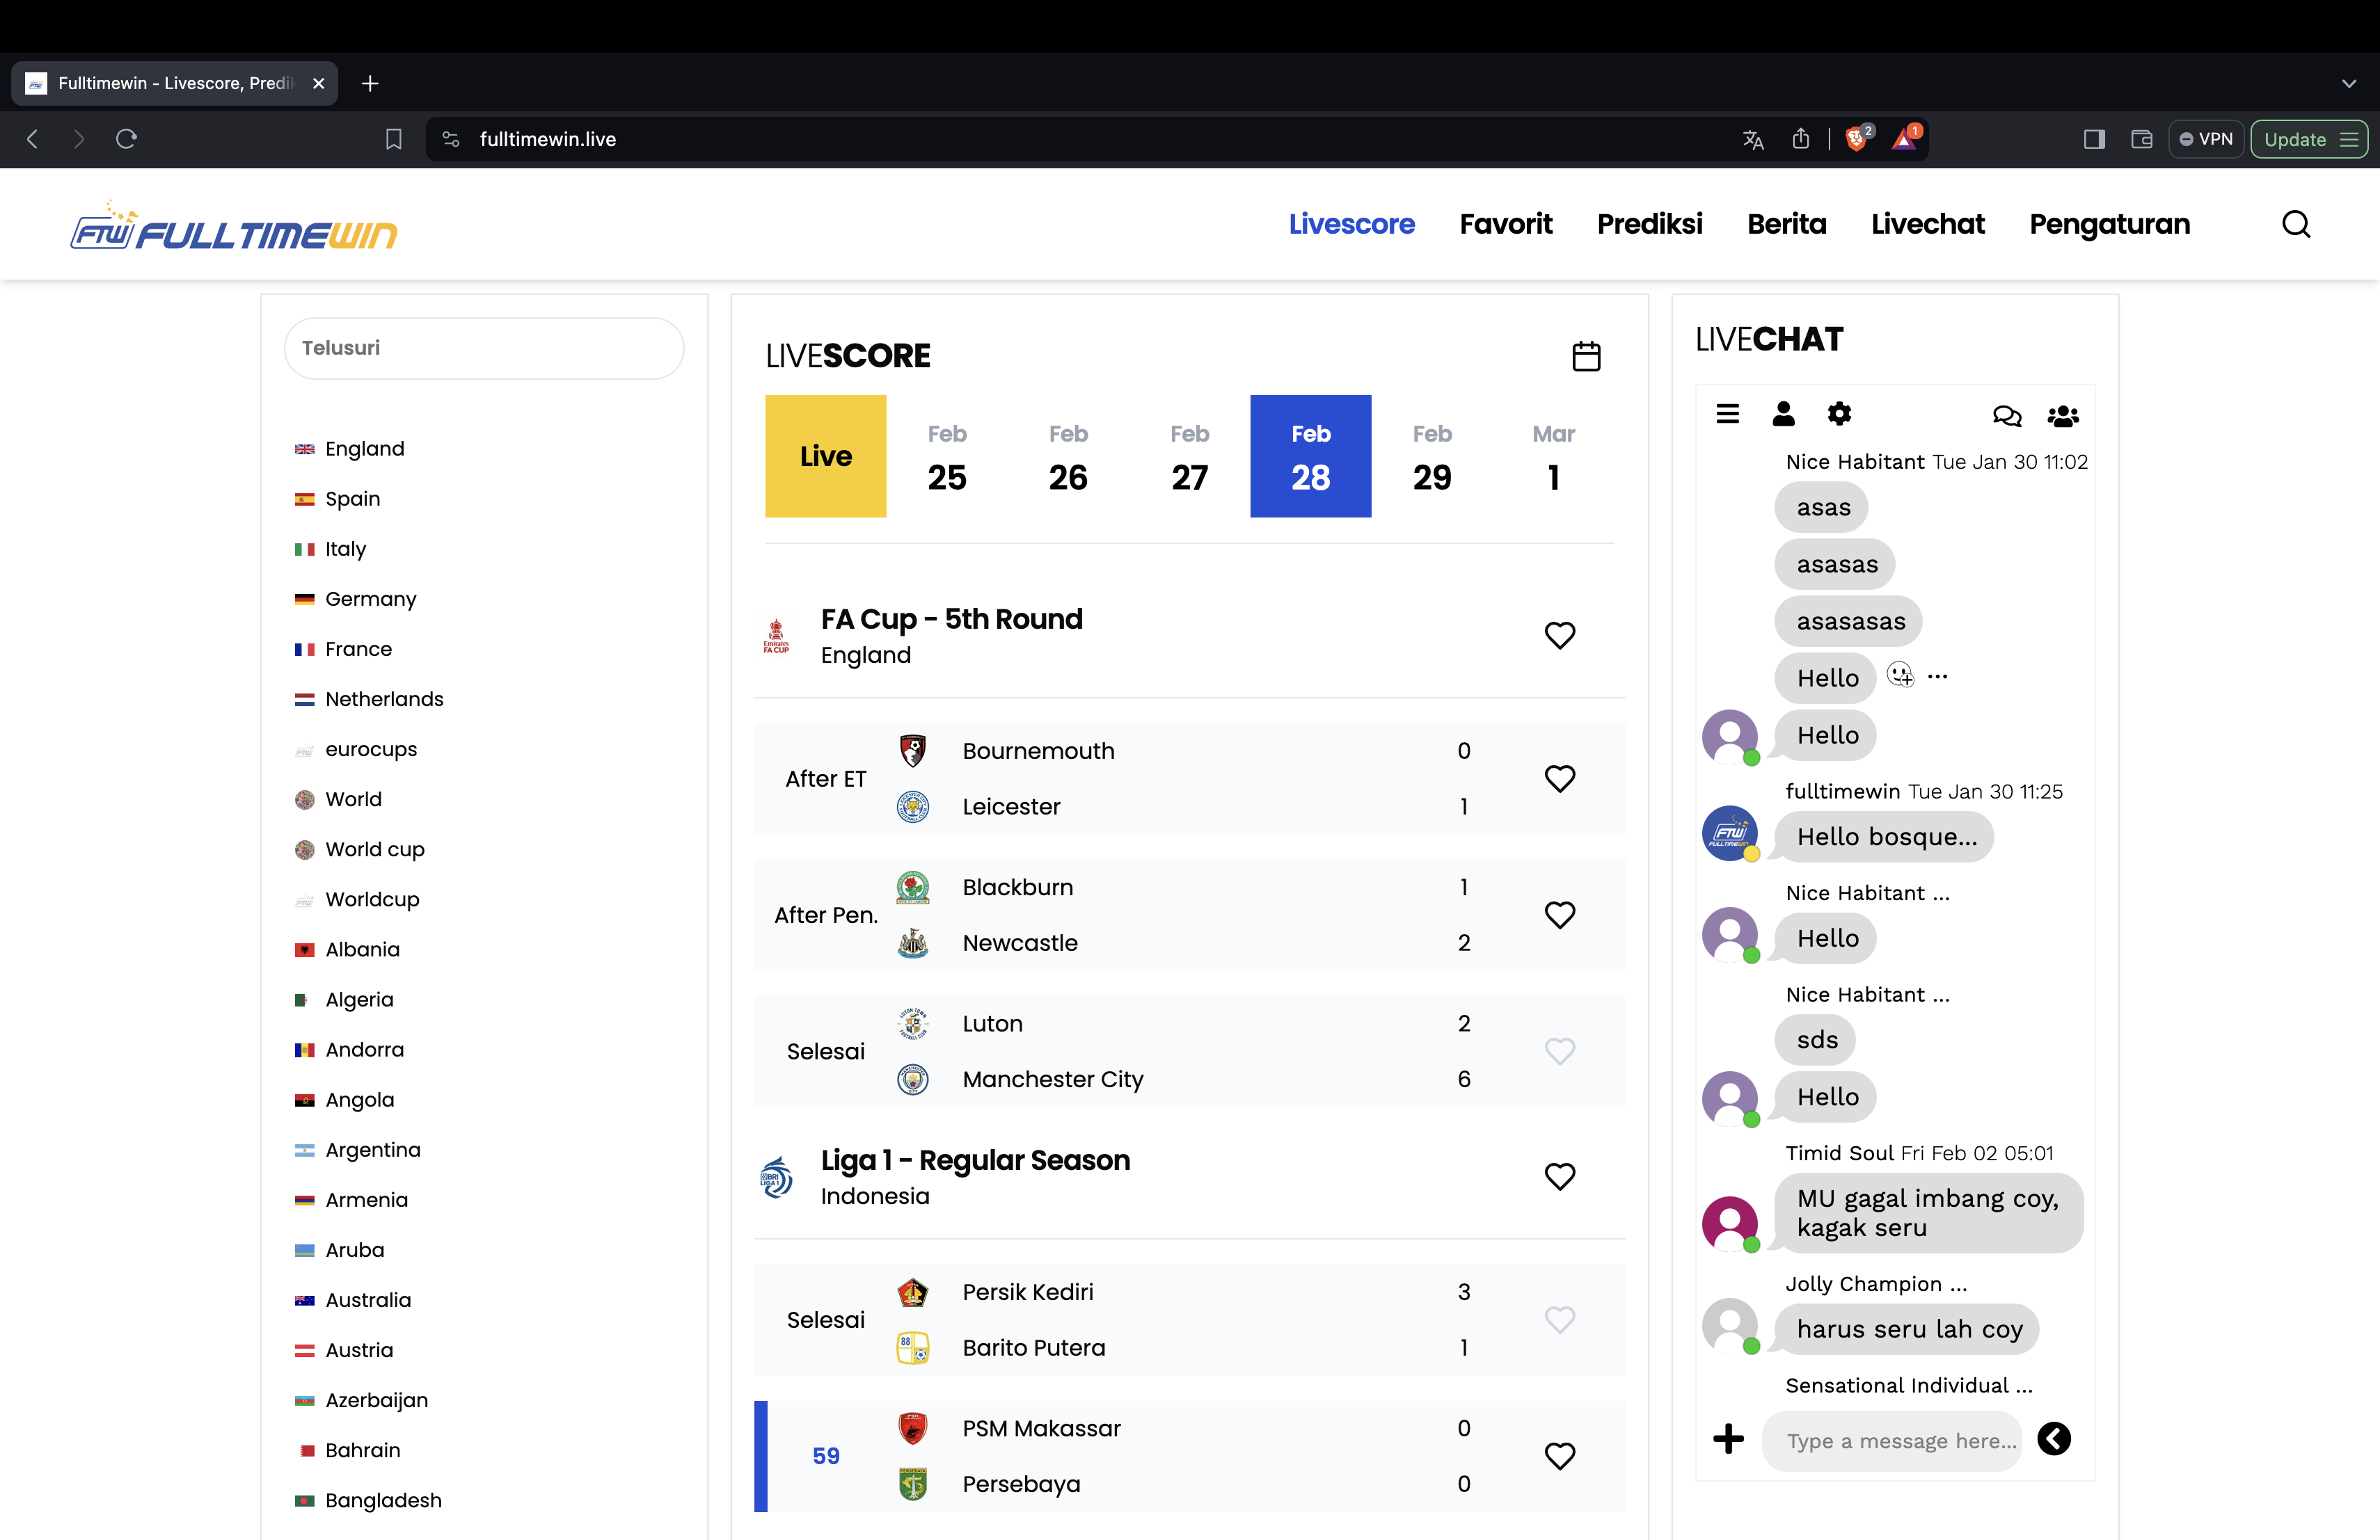
Task: Select the Berita menu tab
Action: [x=1785, y=222]
